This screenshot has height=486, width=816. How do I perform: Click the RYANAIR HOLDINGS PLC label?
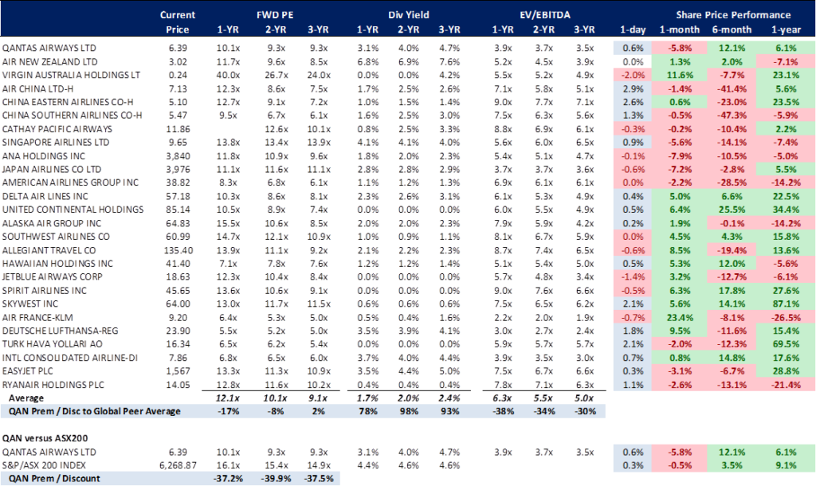[x=53, y=385]
